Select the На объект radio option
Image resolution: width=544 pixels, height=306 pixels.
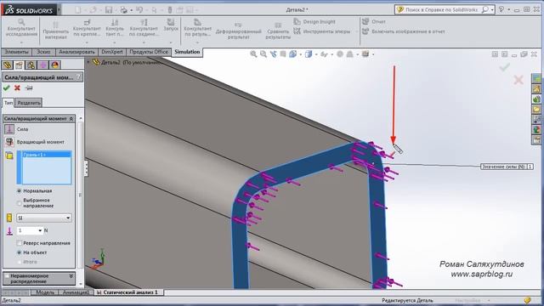click(19, 252)
